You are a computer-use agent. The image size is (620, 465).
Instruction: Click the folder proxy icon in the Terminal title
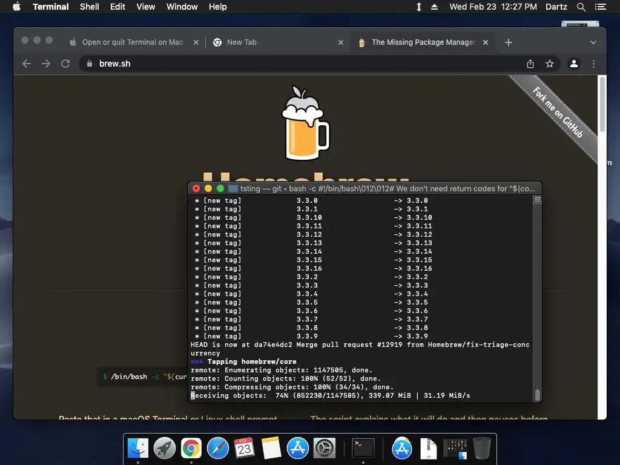point(233,189)
